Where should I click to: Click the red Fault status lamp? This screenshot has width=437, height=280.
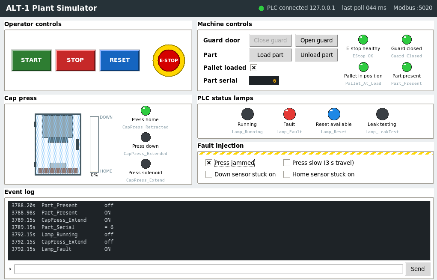coord(289,114)
